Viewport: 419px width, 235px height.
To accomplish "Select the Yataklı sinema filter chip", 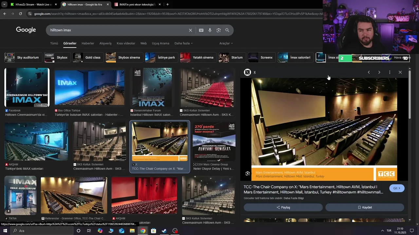I will click(198, 57).
